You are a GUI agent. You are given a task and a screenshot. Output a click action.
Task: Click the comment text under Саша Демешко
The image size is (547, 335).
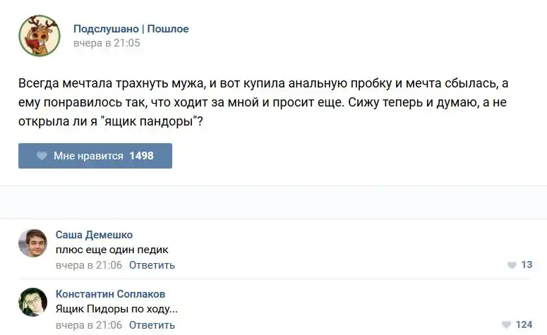112,250
